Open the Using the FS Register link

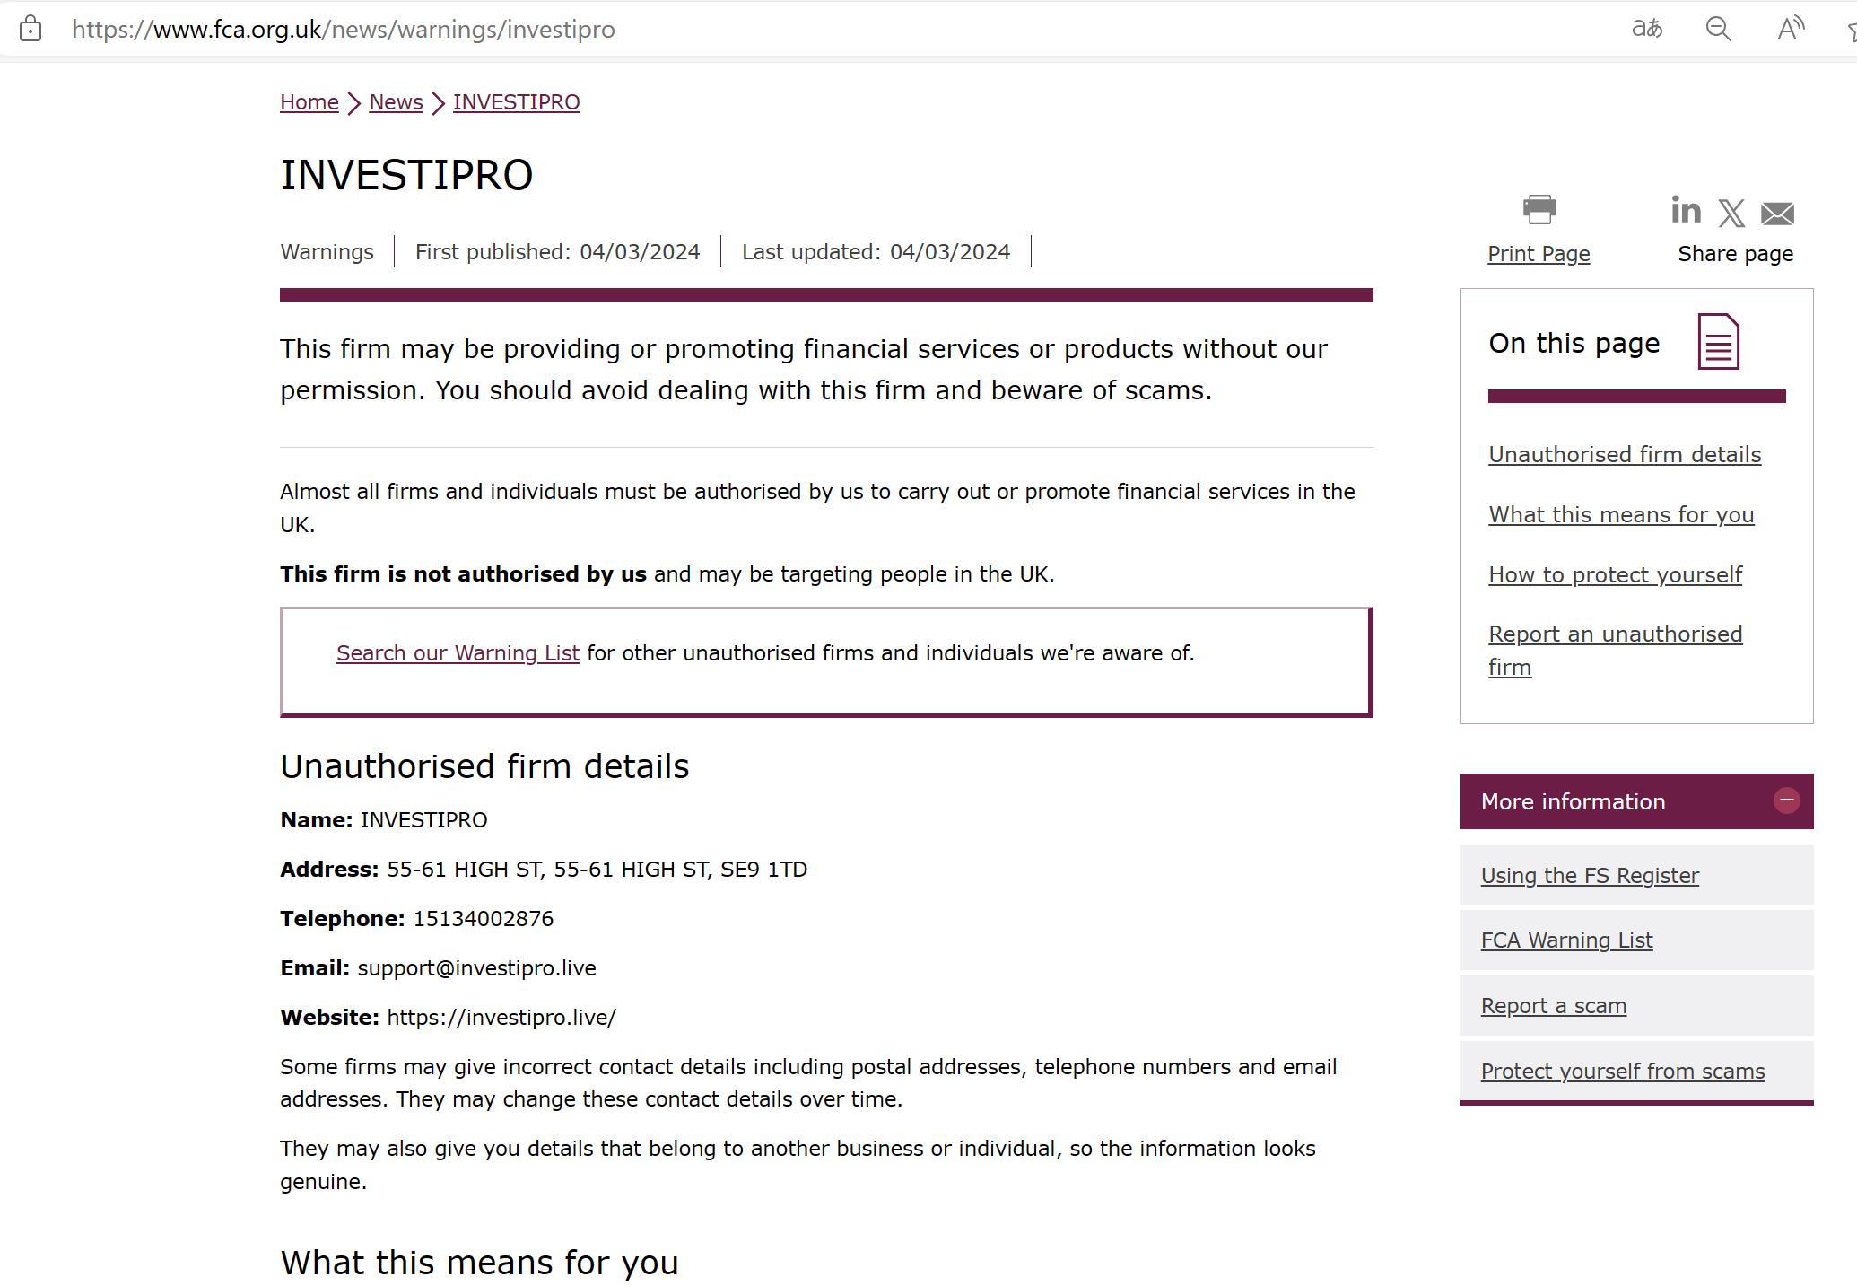coord(1590,876)
